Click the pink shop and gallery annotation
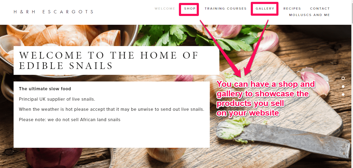The height and width of the screenshot is (168, 353). point(266,99)
